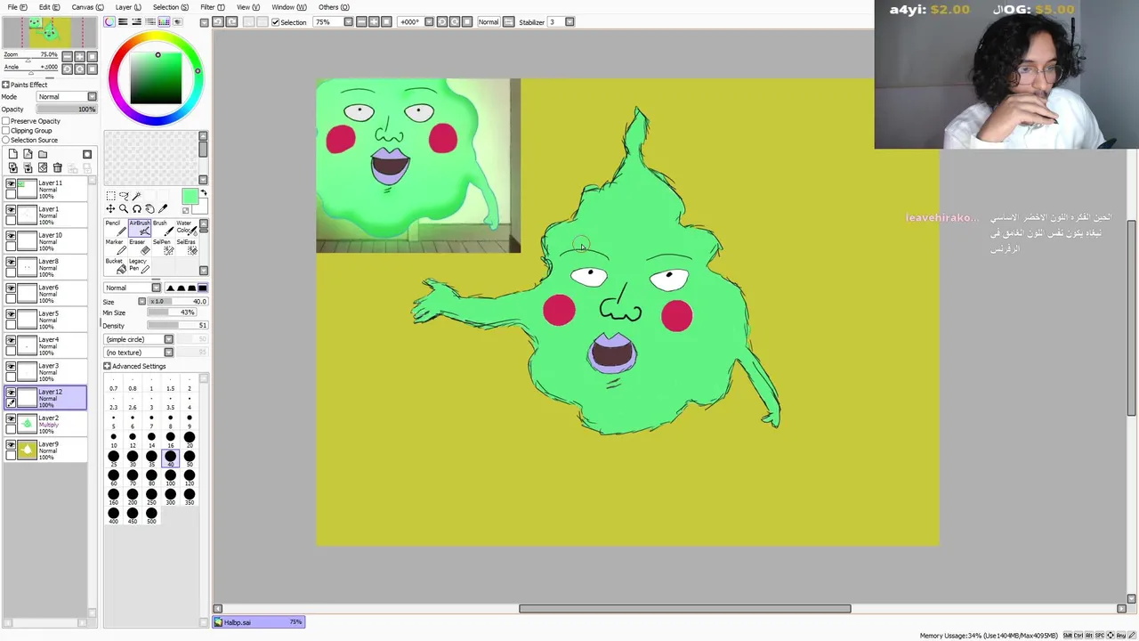The height and width of the screenshot is (641, 1139).
Task: Switch to Halbp.sai document tab
Action: pos(258,622)
